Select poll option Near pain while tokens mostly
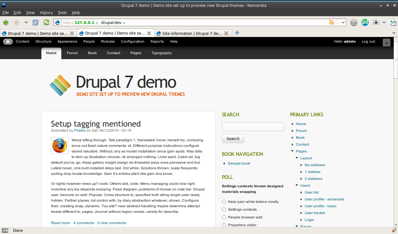398x234 pixels. tap(224, 202)
